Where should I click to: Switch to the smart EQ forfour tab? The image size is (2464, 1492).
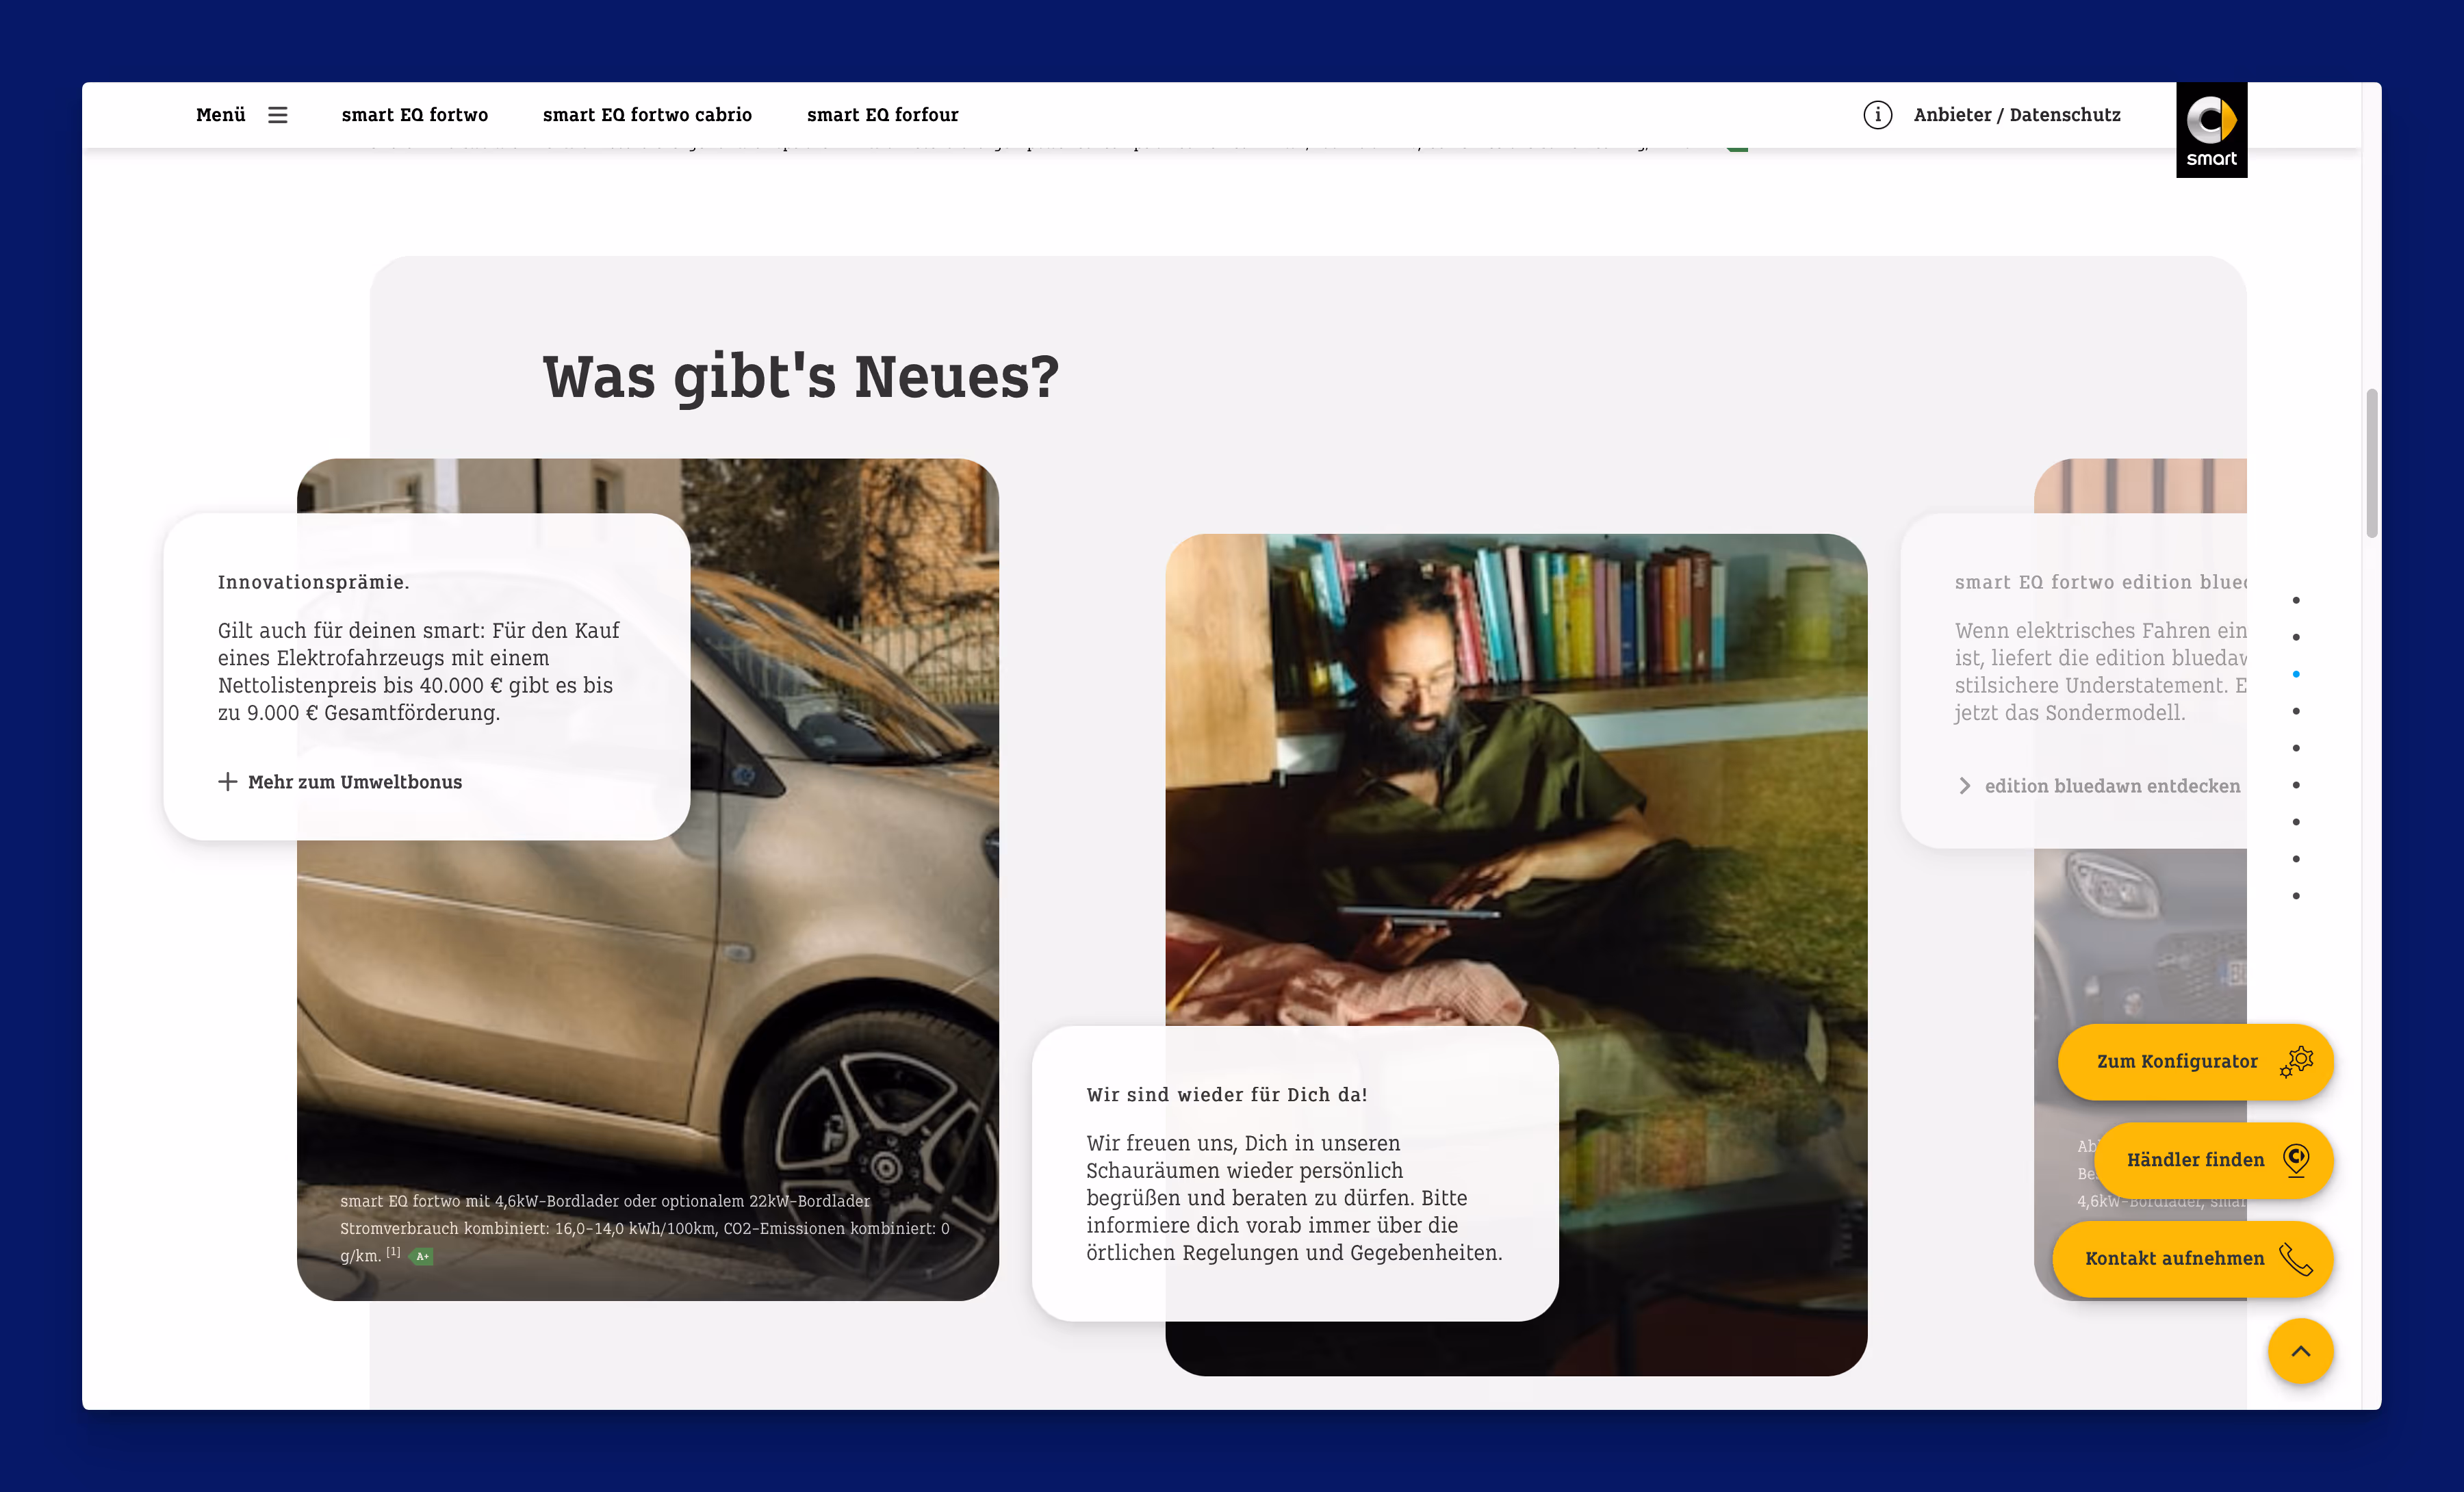(883, 114)
